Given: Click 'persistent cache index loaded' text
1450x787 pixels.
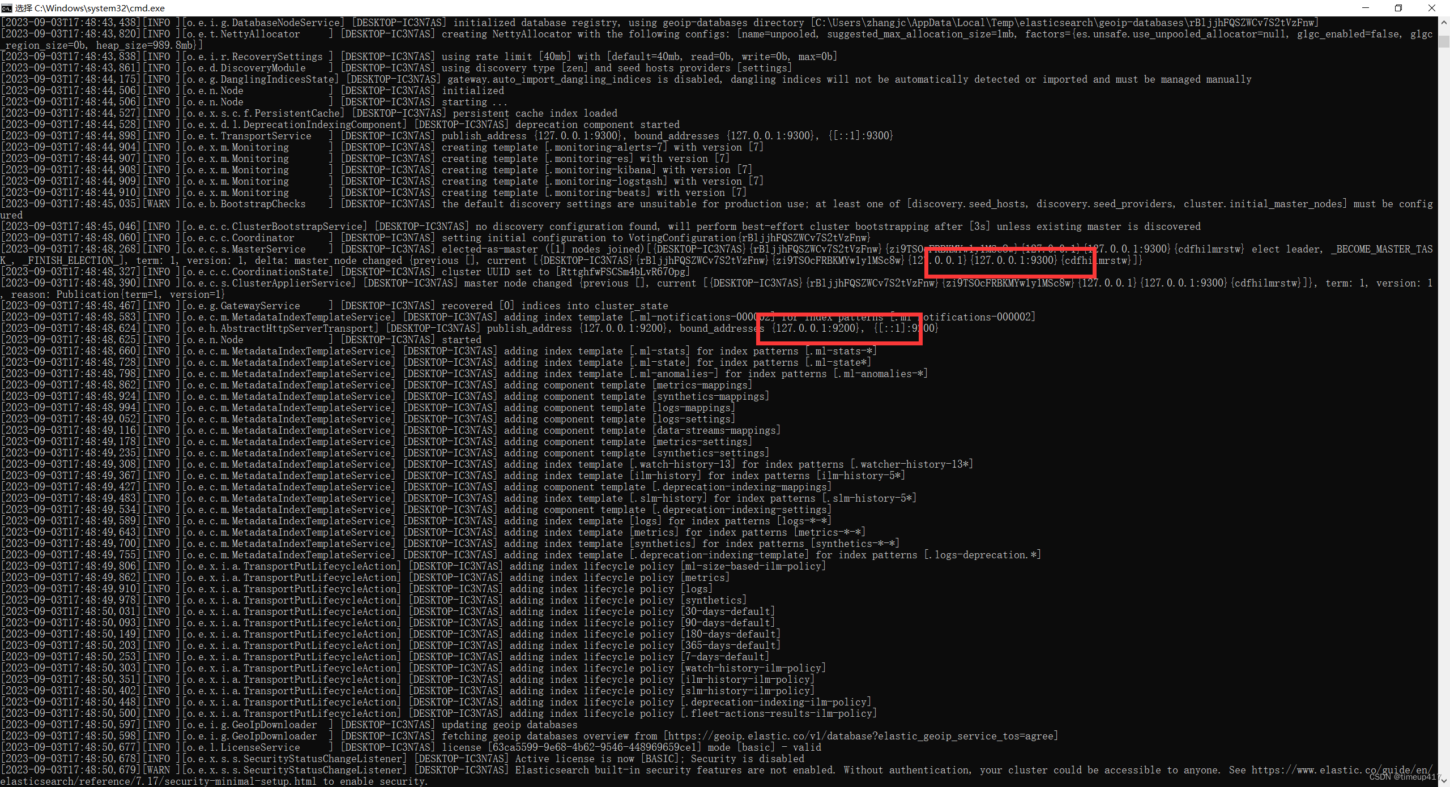Looking at the screenshot, I should [x=535, y=113].
